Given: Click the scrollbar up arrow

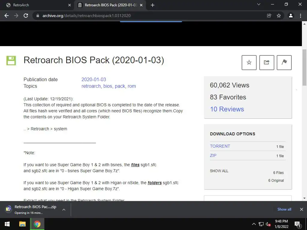Looking at the screenshot, I should coord(305,24).
